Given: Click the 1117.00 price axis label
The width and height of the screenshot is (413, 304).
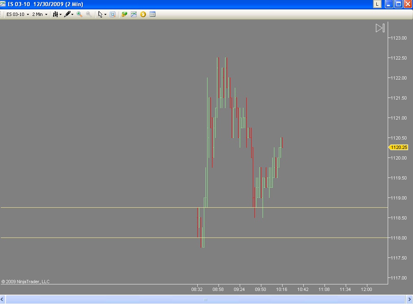Looking at the screenshot, I should pyautogui.click(x=398, y=278).
